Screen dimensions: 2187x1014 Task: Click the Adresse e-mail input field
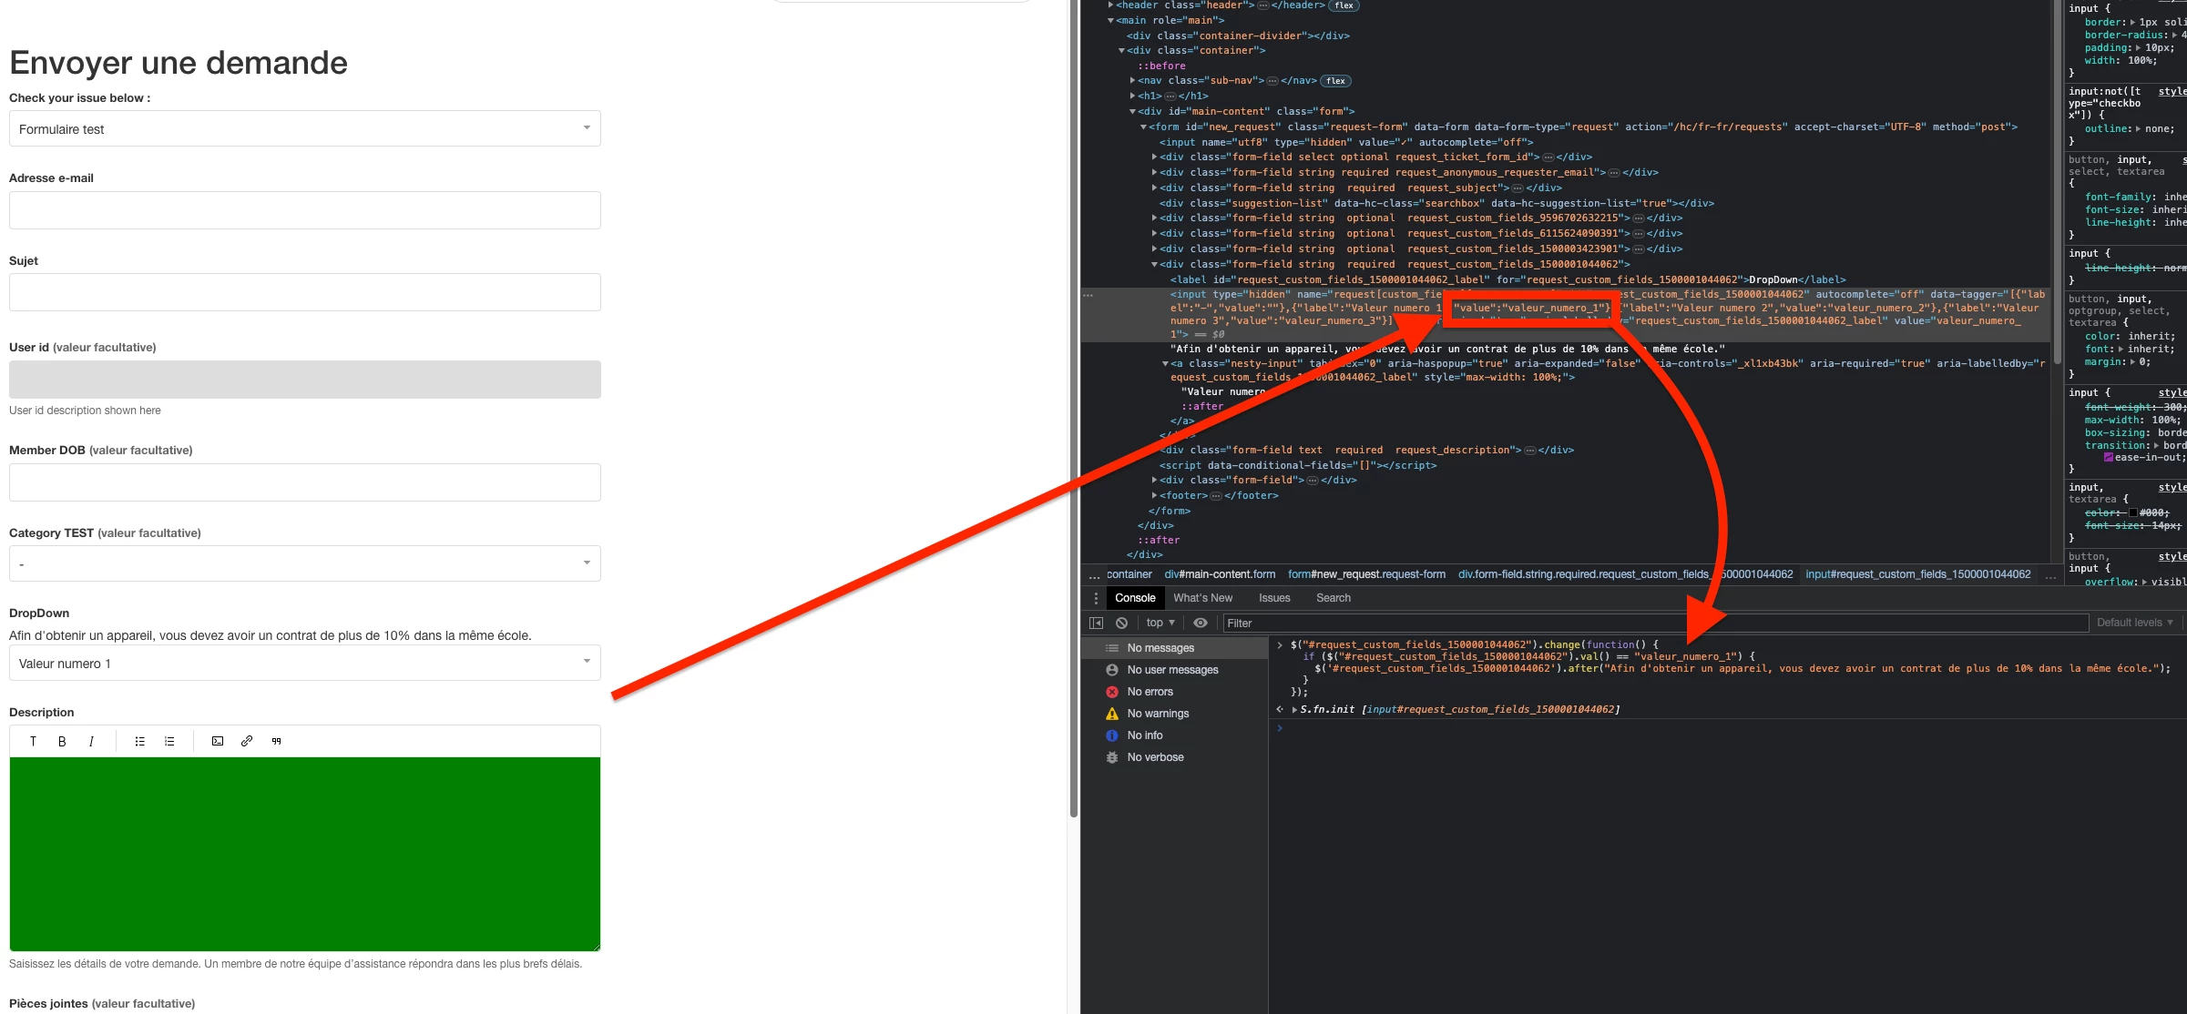tap(305, 210)
